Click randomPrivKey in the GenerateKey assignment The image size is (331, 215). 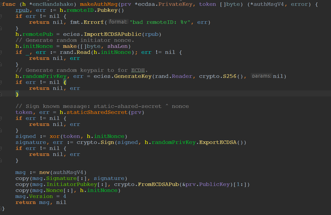click(x=44, y=76)
